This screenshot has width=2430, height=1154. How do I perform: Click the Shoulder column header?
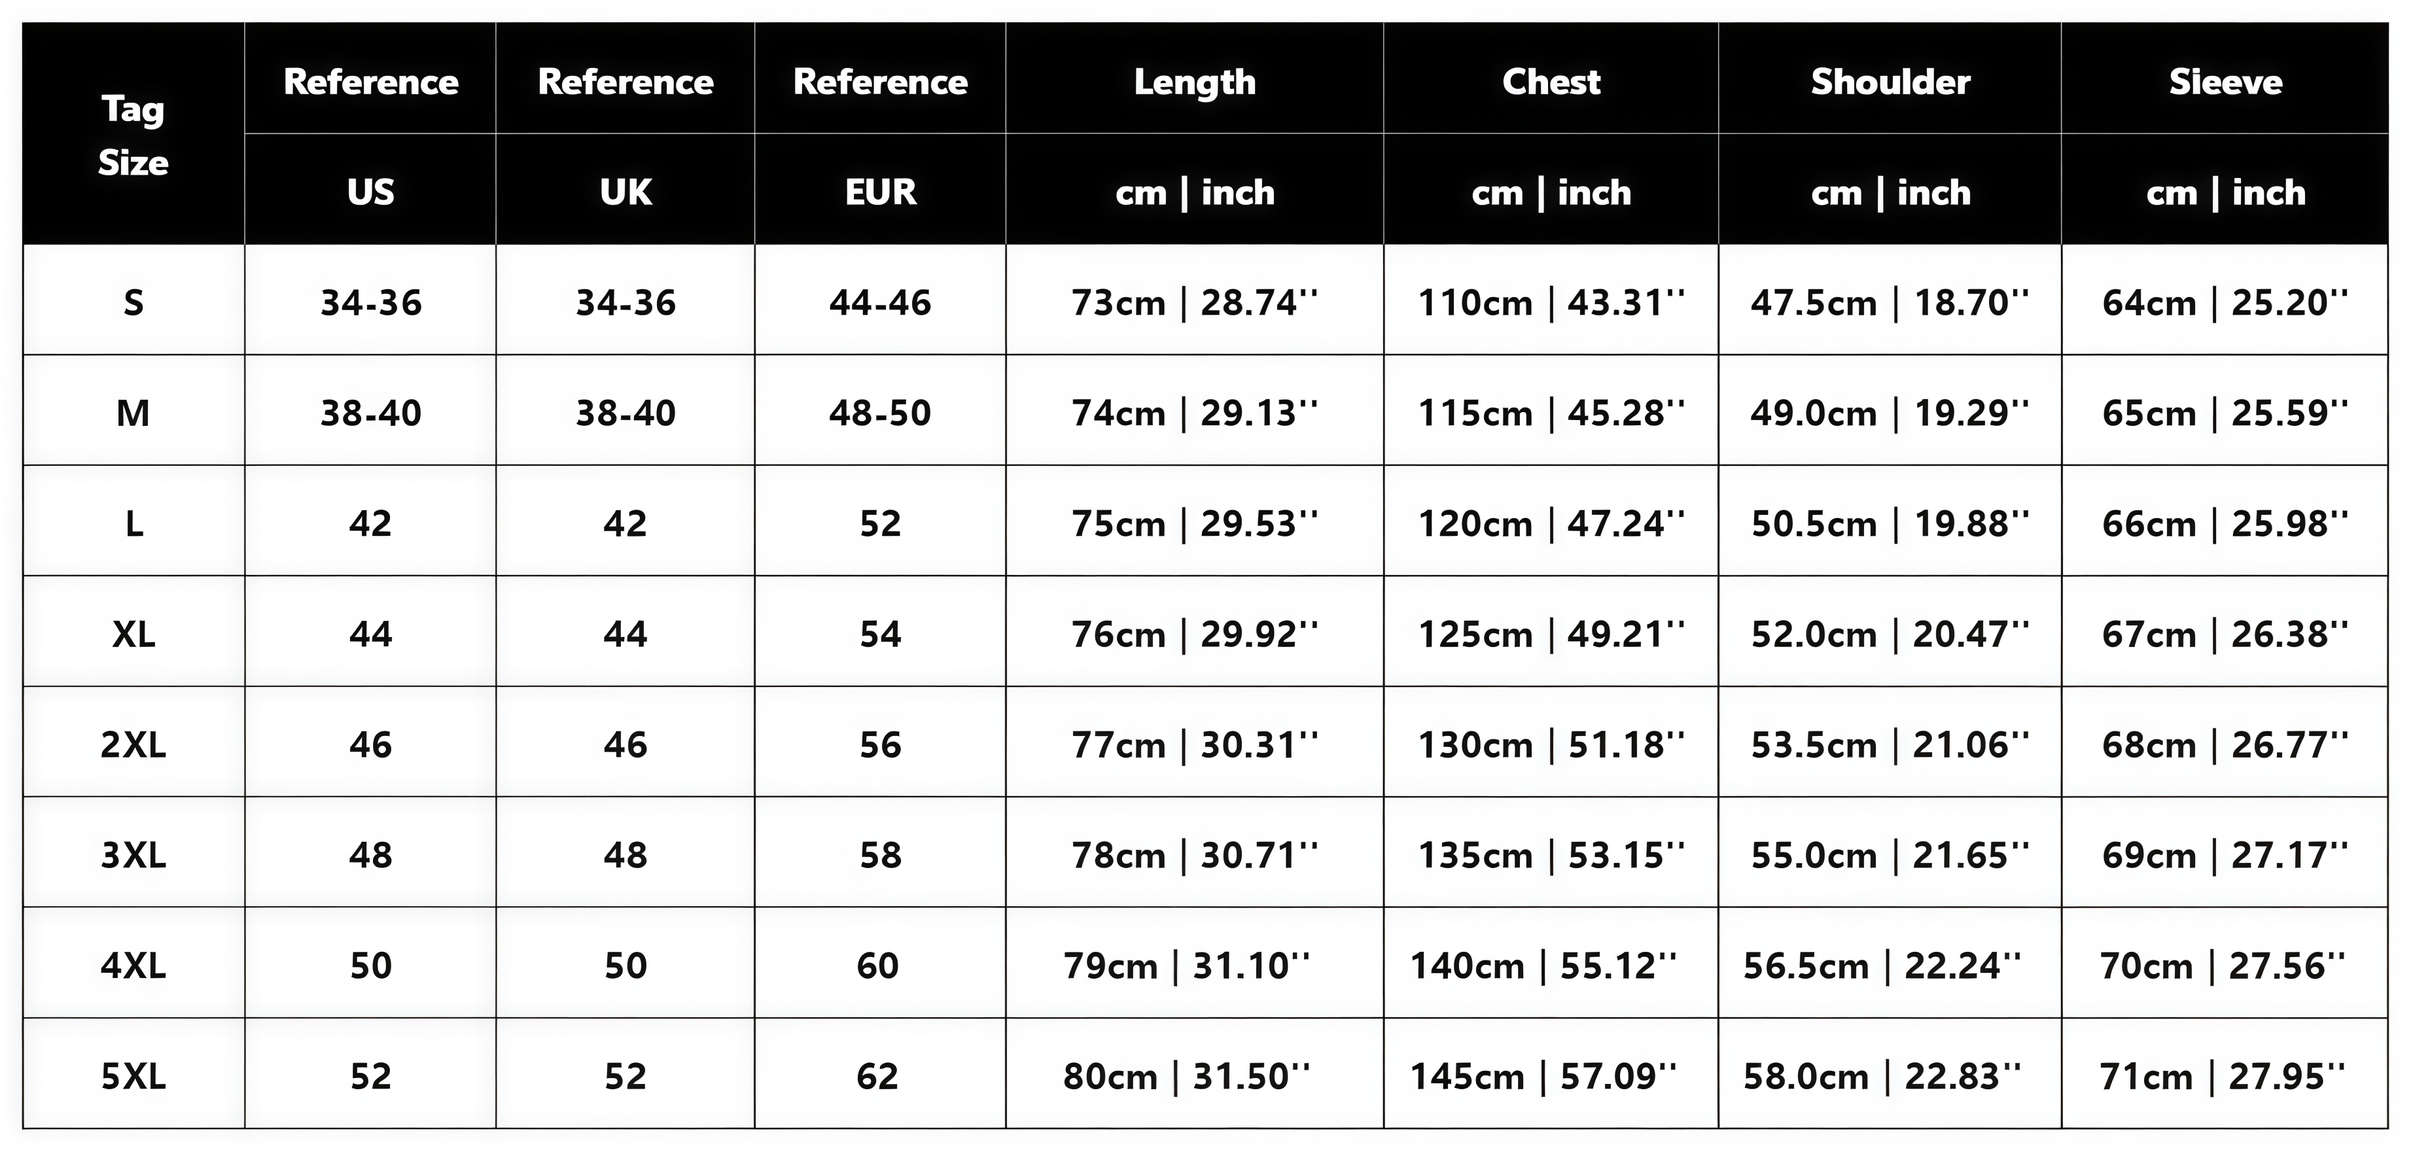click(1890, 82)
